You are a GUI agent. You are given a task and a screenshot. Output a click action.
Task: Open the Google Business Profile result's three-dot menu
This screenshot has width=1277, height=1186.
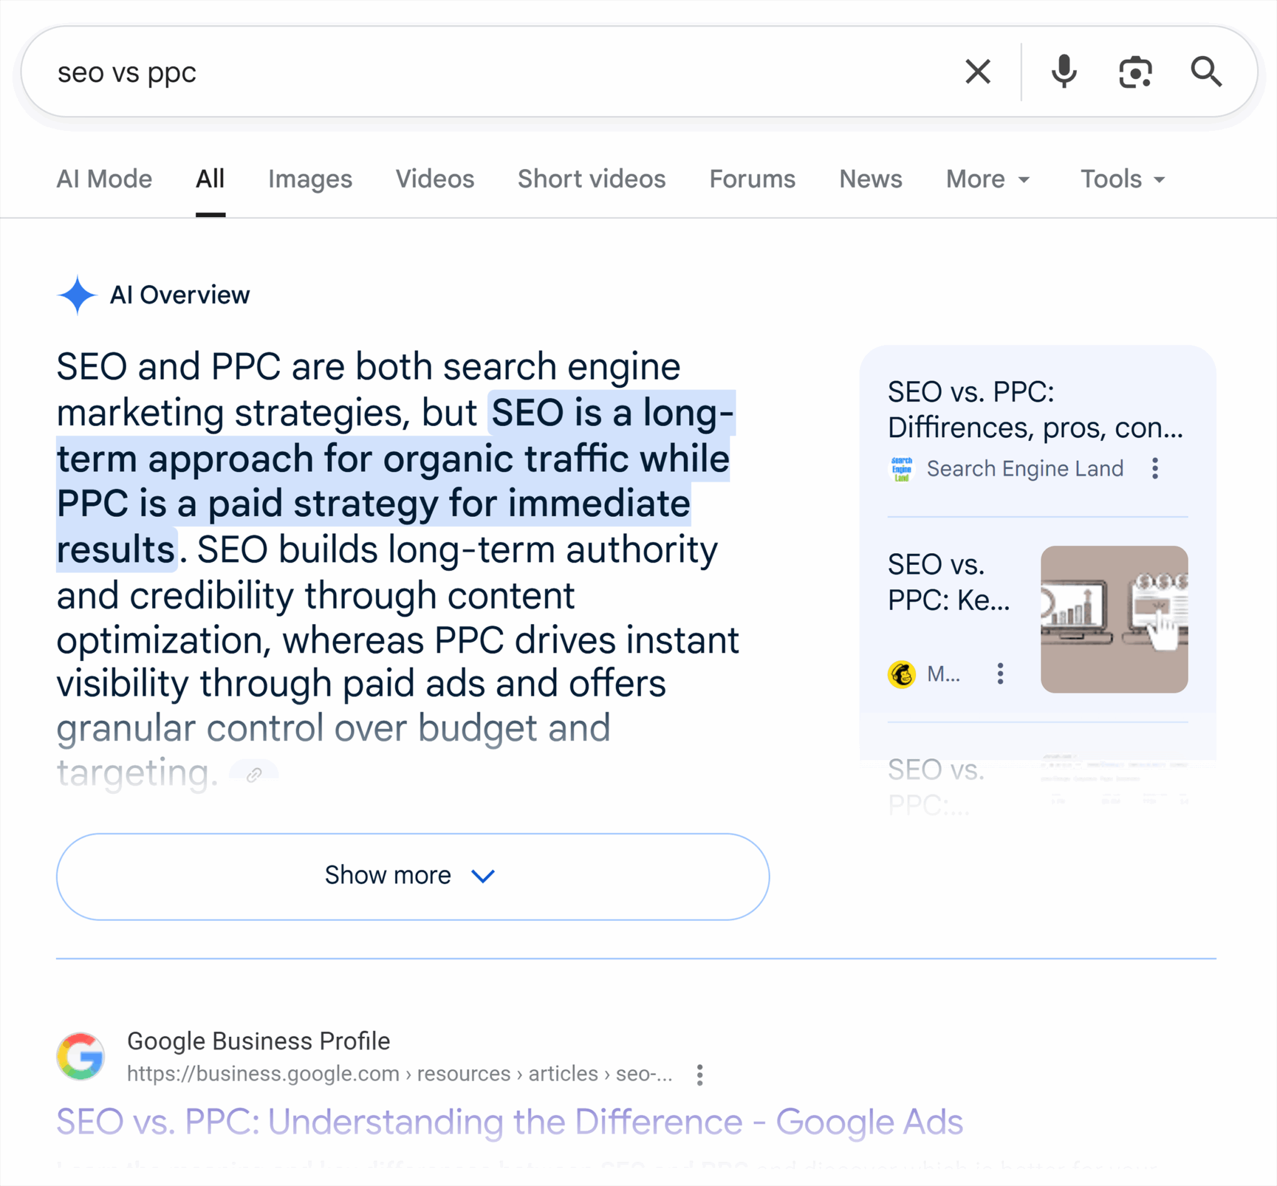click(700, 1074)
